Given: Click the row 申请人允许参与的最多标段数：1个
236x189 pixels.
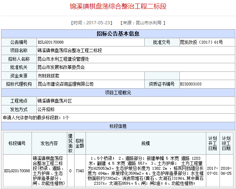Looking at the screenshot, I should pos(118,118).
